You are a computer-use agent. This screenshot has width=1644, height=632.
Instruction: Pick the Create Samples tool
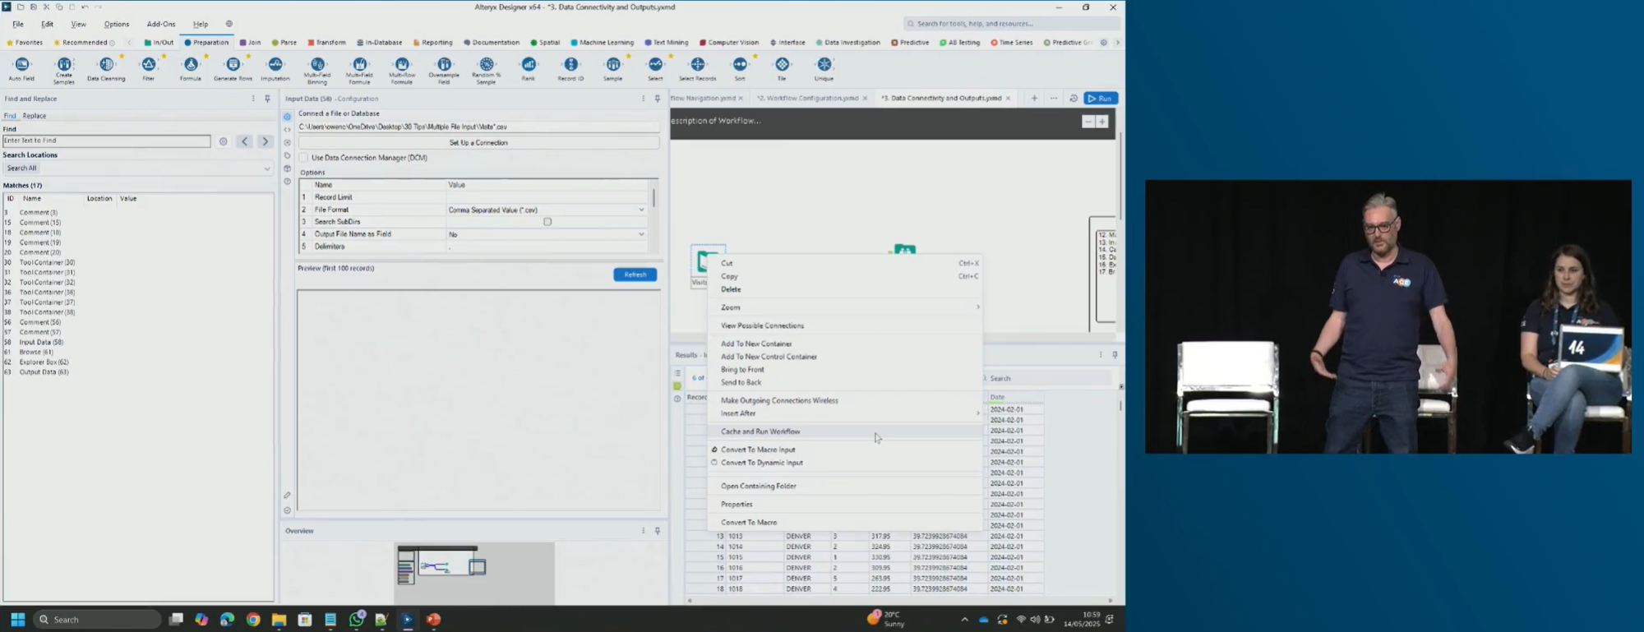pyautogui.click(x=64, y=65)
